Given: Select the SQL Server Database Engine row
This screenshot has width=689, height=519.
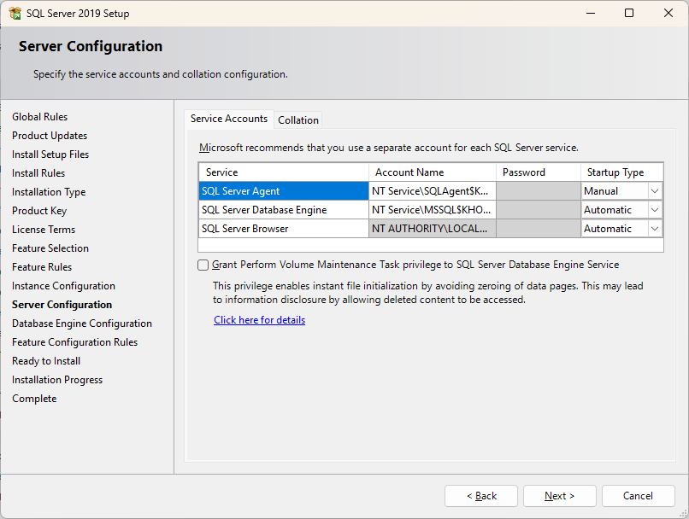Looking at the screenshot, I should [284, 210].
